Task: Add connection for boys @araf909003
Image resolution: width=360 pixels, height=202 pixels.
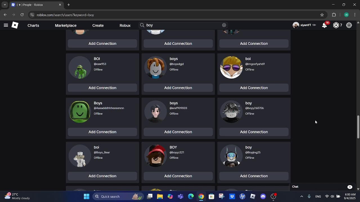Action: (x=178, y=132)
